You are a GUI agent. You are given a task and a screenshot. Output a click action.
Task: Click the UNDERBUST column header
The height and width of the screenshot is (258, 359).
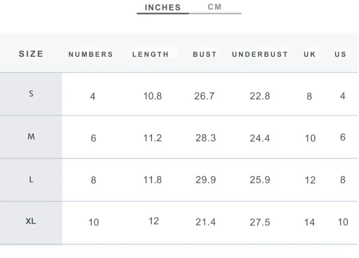coord(260,55)
